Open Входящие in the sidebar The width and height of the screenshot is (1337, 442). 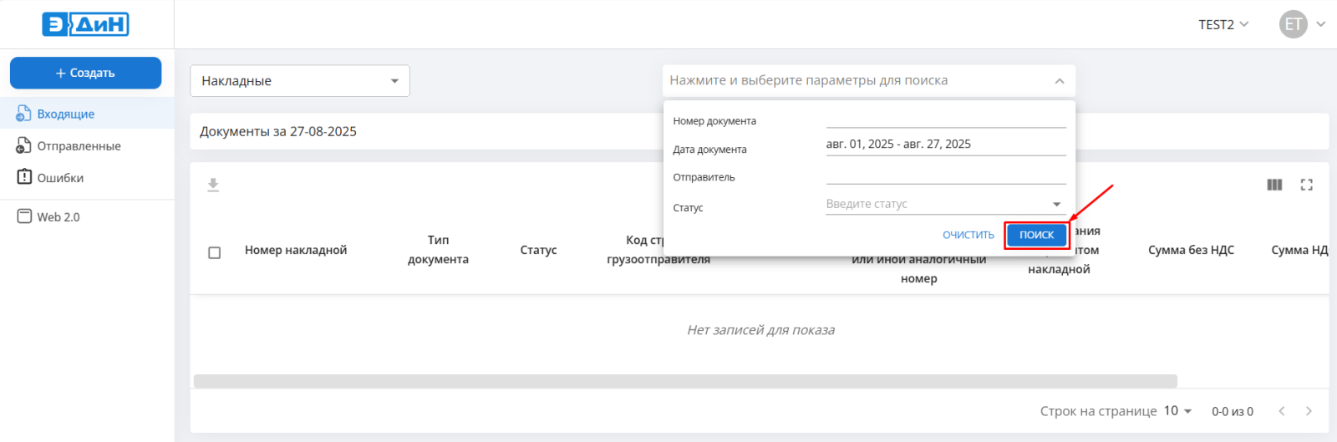(x=65, y=114)
